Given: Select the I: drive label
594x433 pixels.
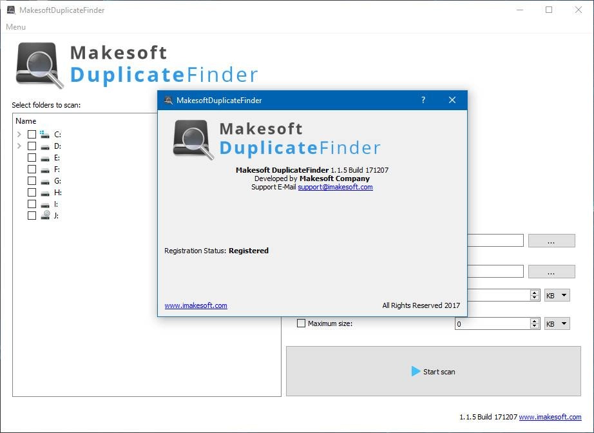Looking at the screenshot, I should coord(56,204).
